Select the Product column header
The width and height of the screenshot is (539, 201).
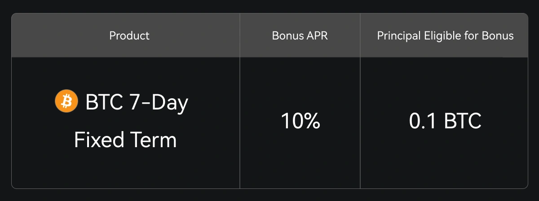pyautogui.click(x=129, y=36)
